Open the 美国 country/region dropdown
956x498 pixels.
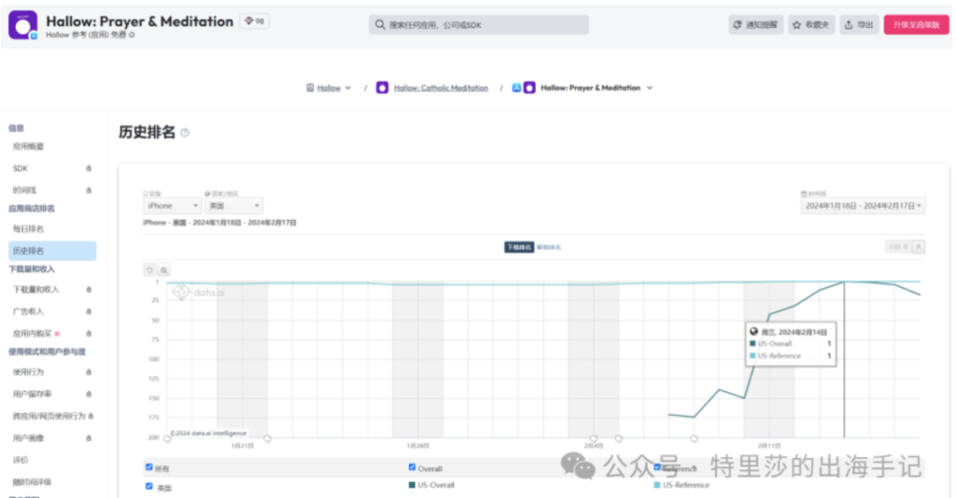pos(234,206)
